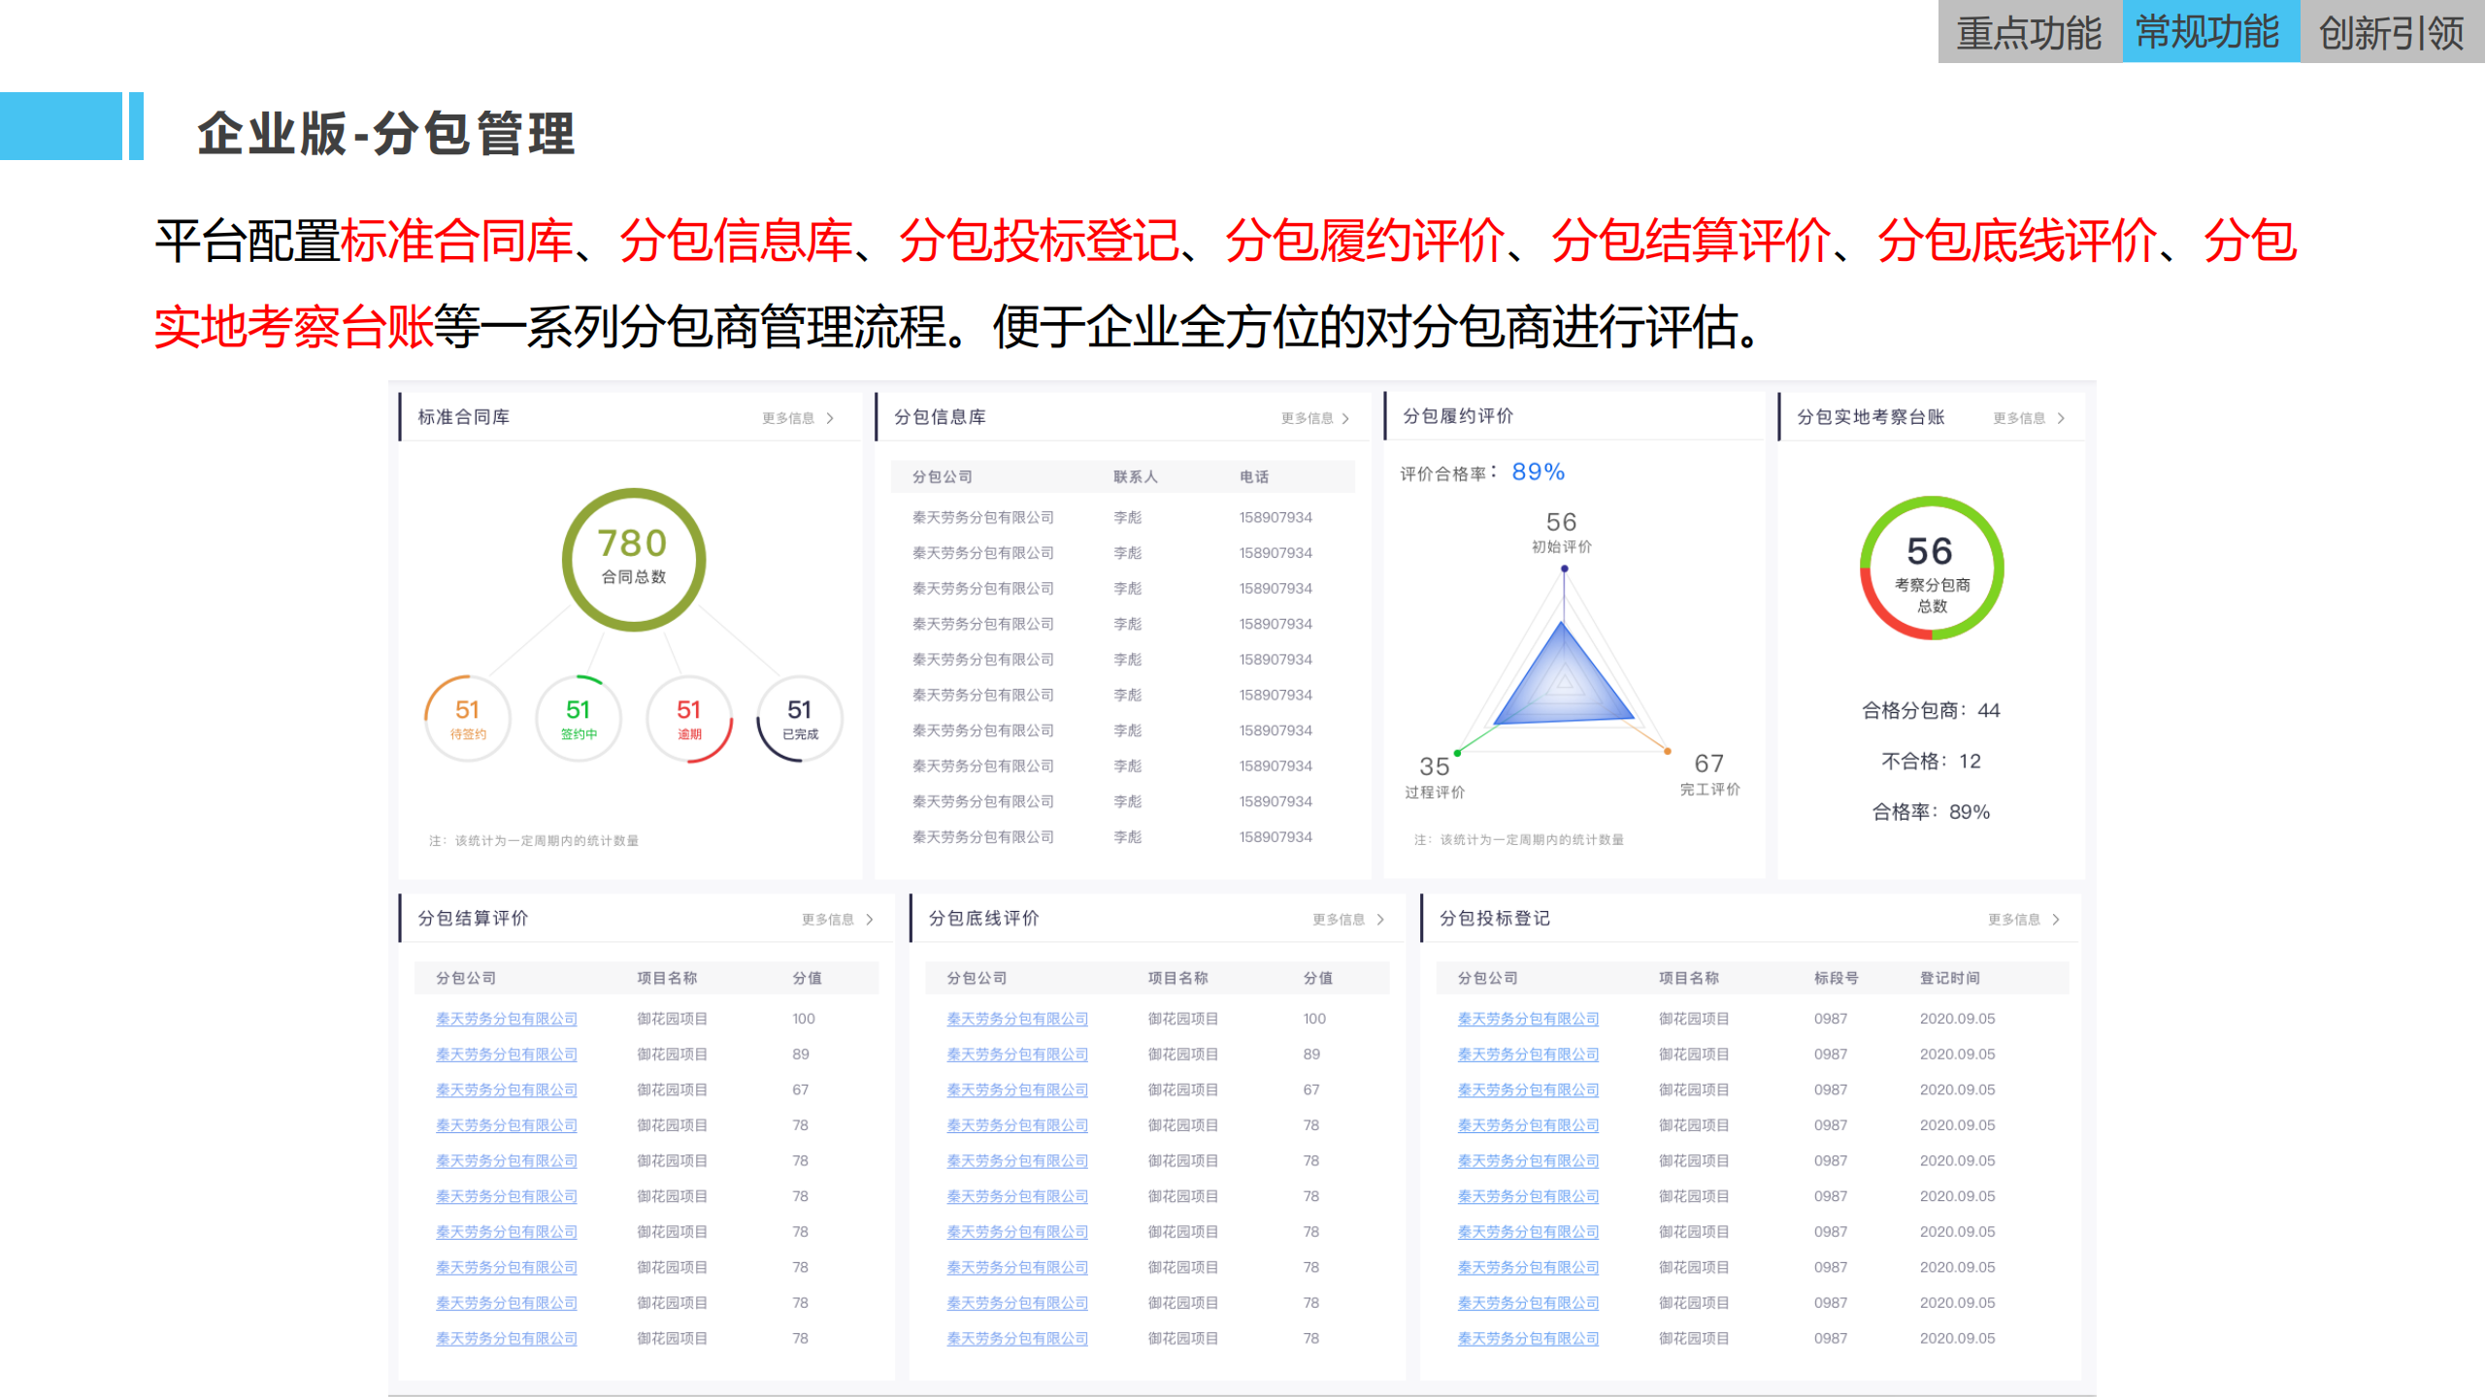Click the blue radar triangle chart
Screen dimensions: 2485x1397
[1563, 674]
